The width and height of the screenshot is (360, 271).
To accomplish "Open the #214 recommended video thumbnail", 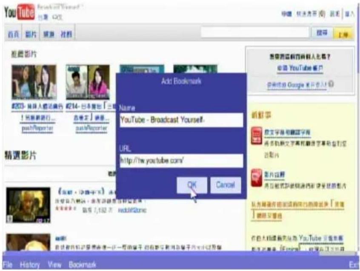I will [88, 82].
